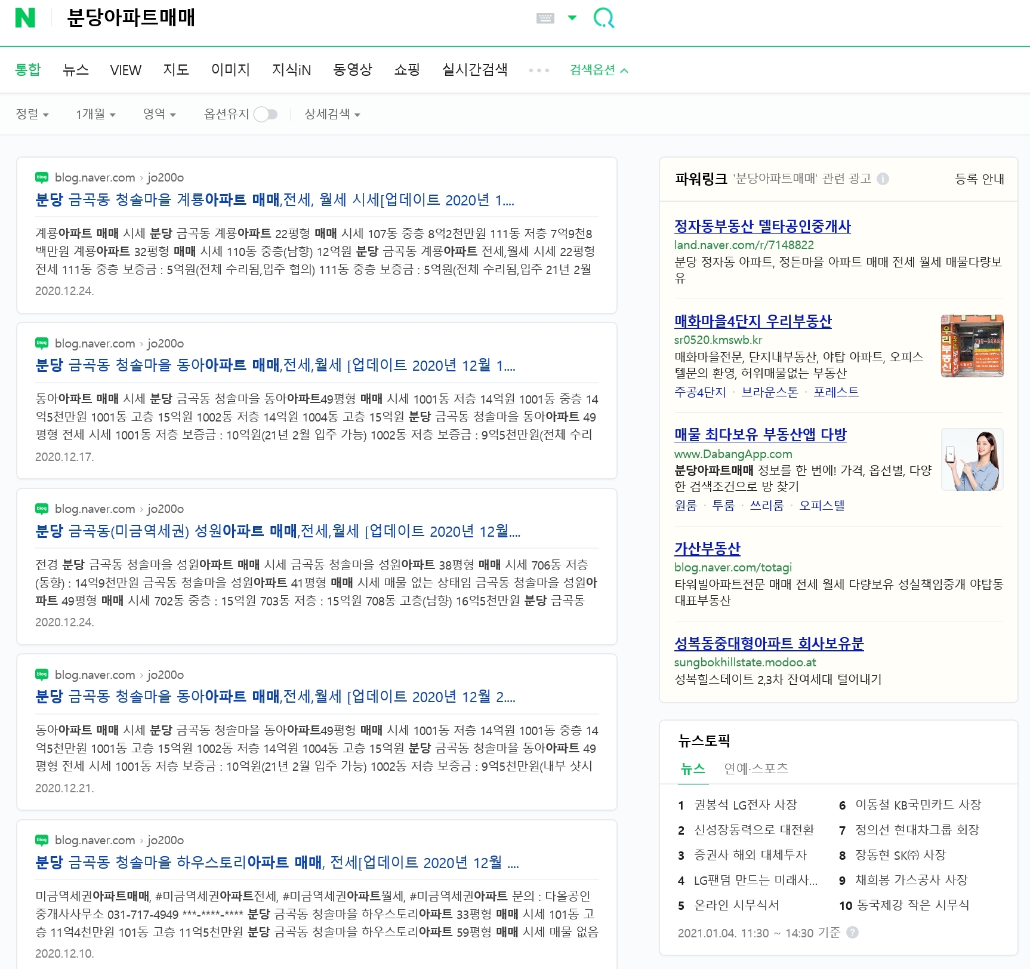Open the 영역 dropdown

tap(159, 114)
